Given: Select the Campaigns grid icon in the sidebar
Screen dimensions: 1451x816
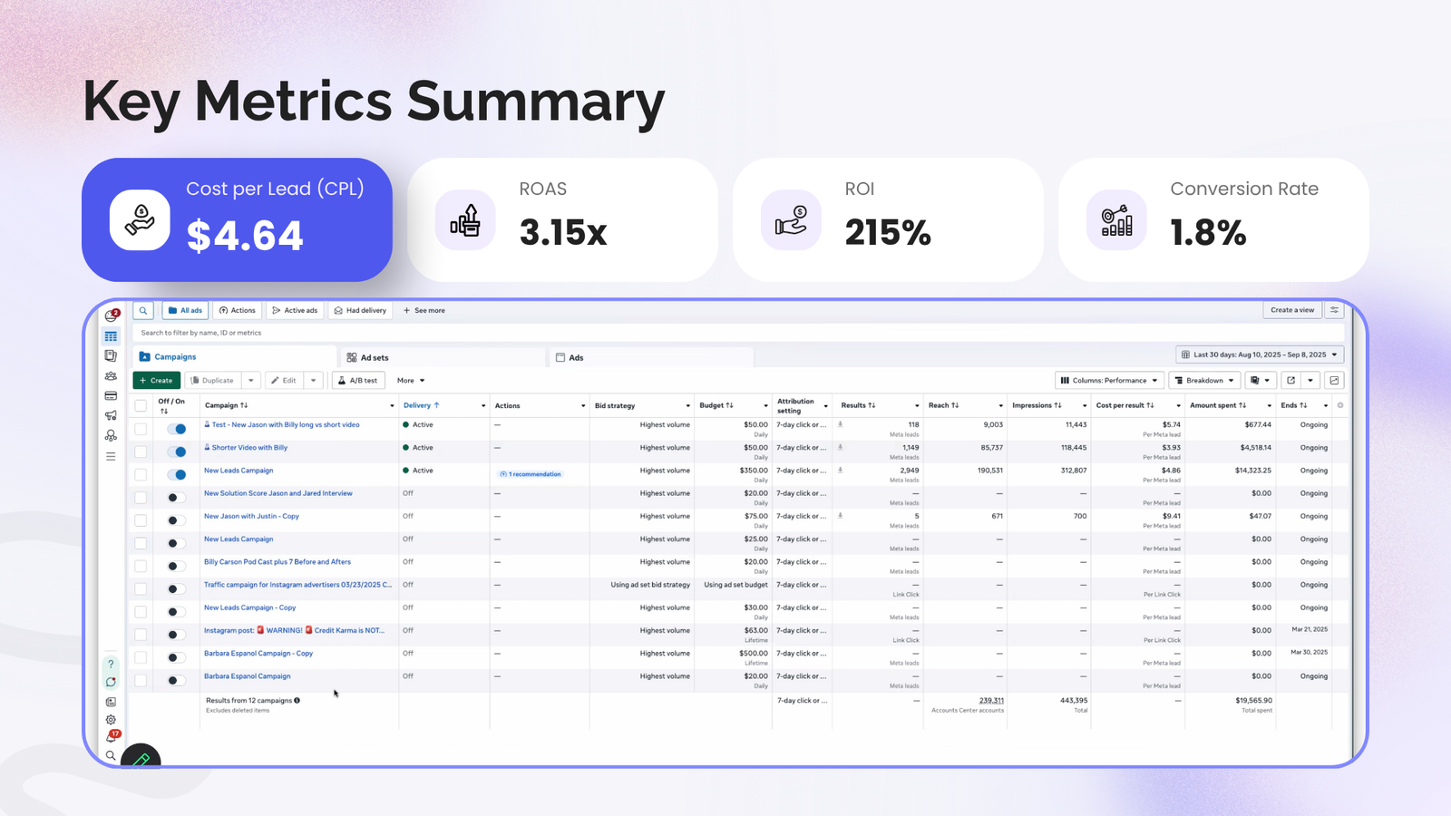Looking at the screenshot, I should click(111, 335).
